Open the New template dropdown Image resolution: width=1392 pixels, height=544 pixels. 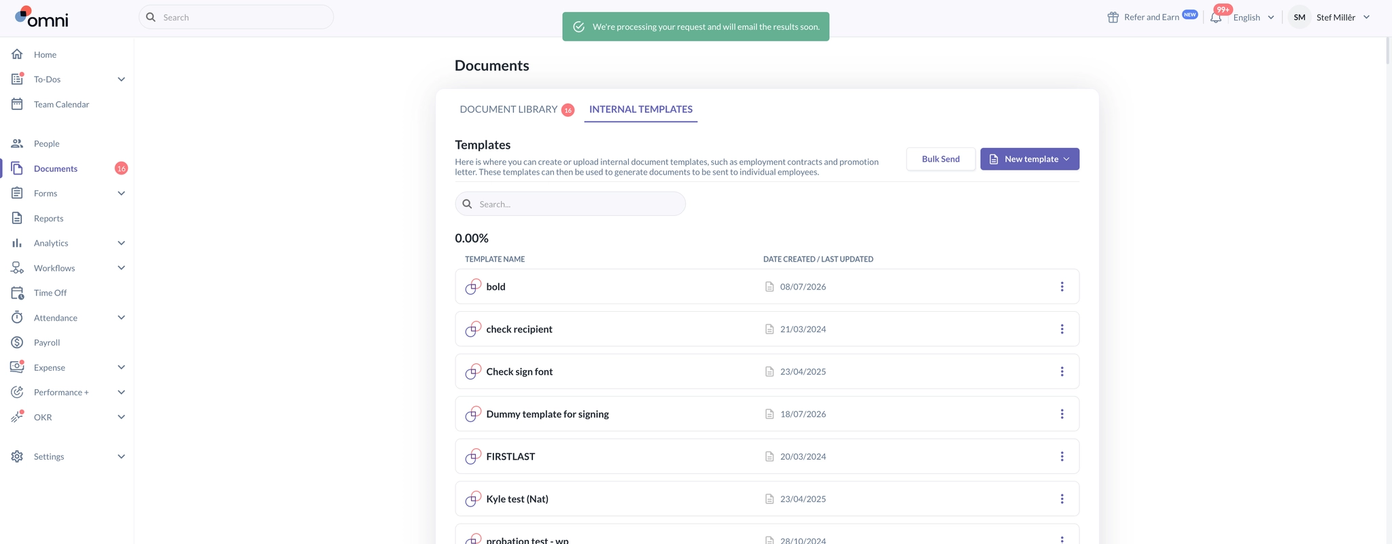[x=1029, y=159]
